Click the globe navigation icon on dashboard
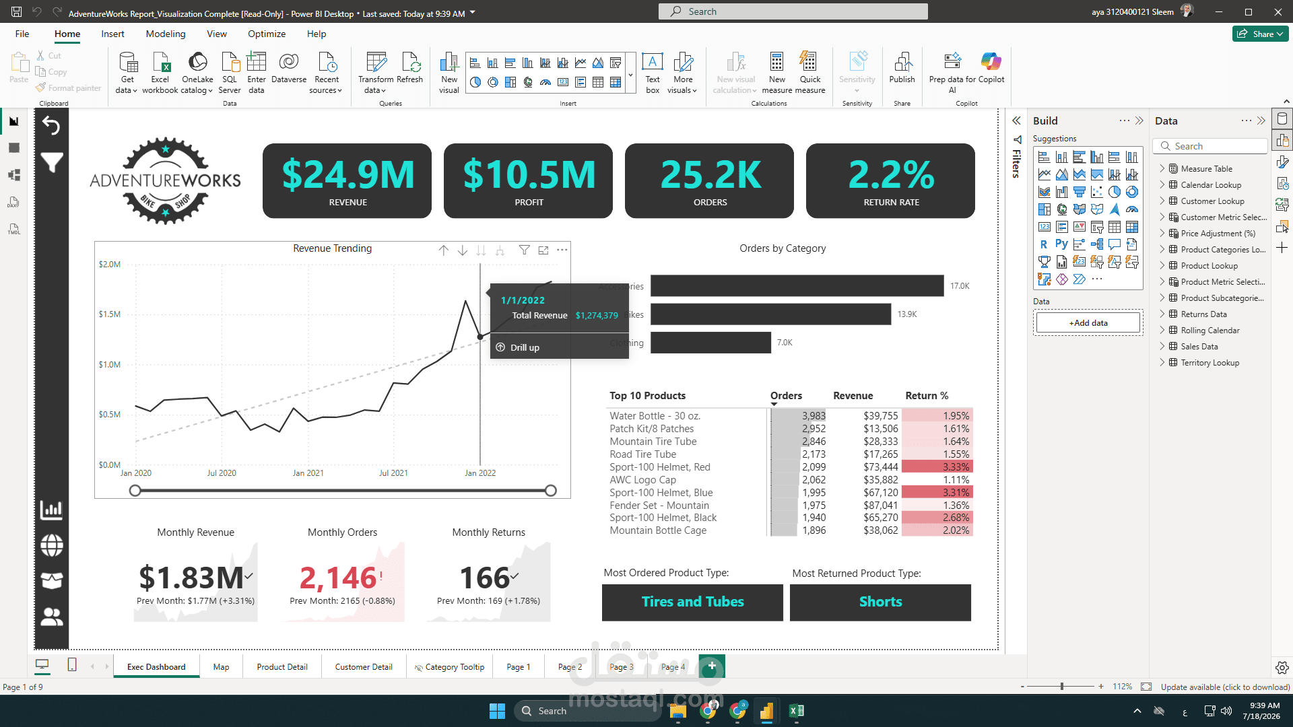The height and width of the screenshot is (727, 1293). tap(52, 545)
